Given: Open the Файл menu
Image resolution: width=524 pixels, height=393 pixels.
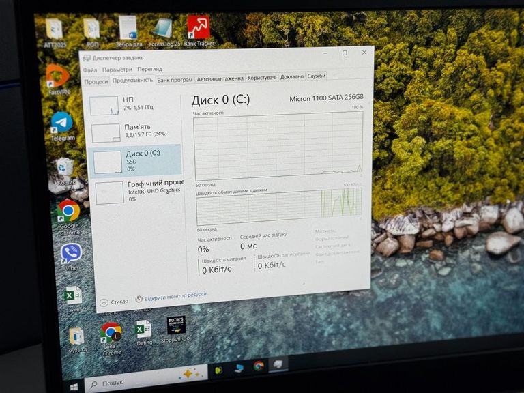Looking at the screenshot, I should pos(89,70).
